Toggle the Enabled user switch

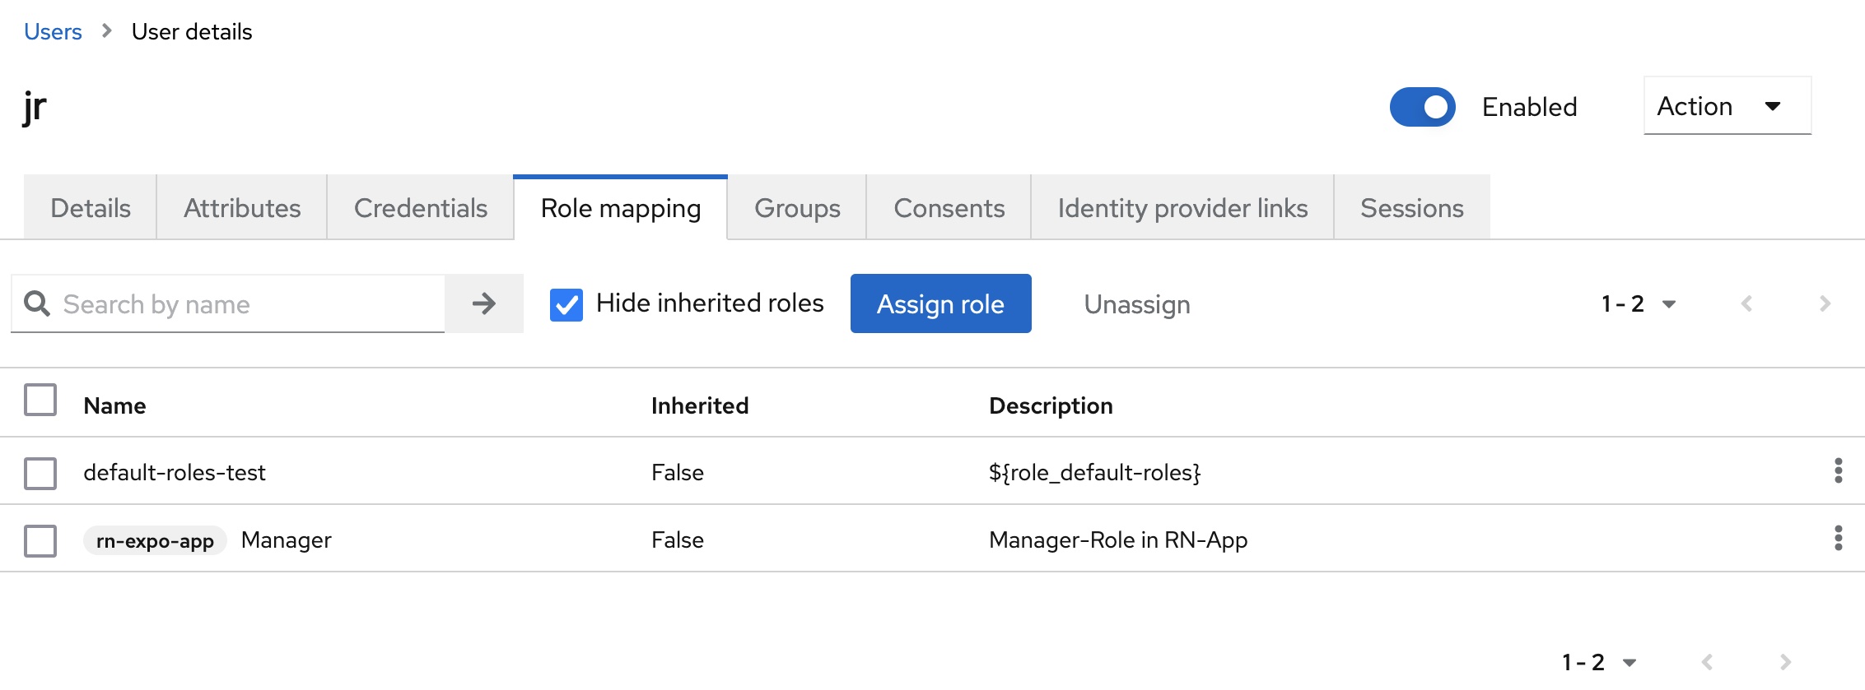[1422, 107]
